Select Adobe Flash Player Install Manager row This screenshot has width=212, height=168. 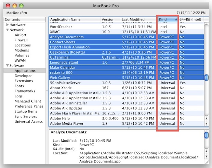click(127, 113)
